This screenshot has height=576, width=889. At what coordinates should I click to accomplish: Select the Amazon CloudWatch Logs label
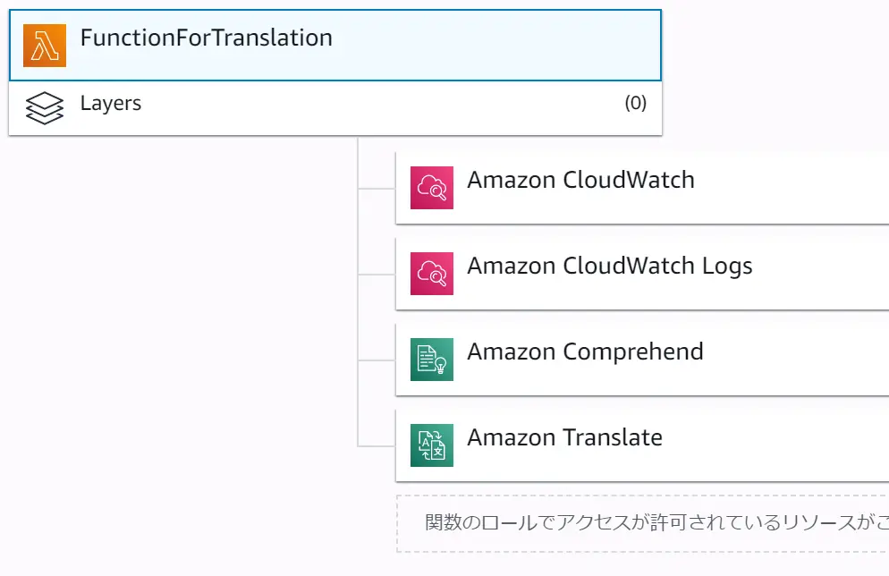tap(609, 267)
